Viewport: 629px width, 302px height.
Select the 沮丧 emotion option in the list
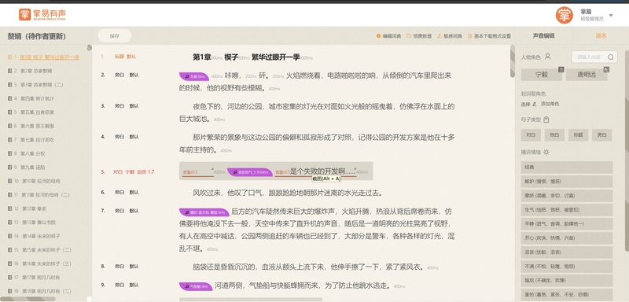(567, 252)
